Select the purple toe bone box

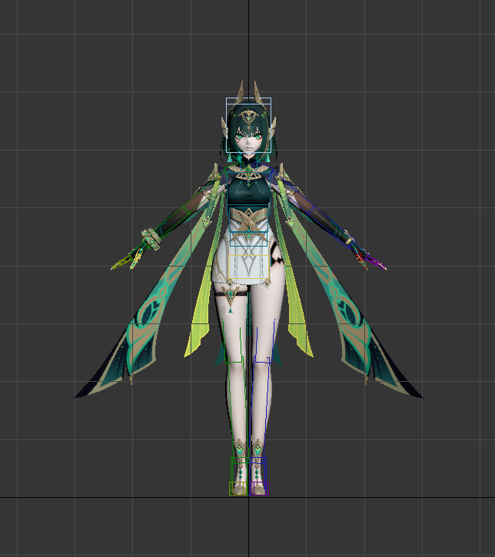pos(259,489)
